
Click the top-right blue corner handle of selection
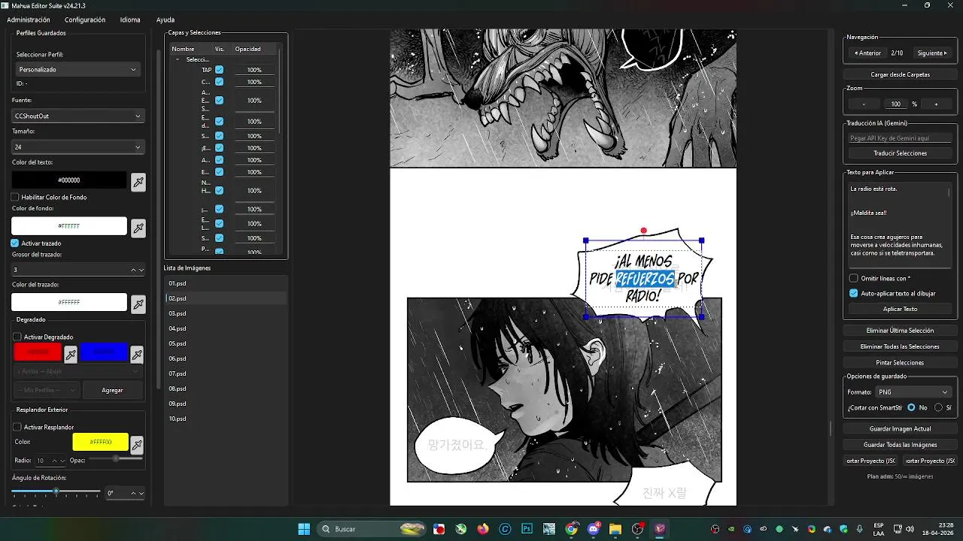701,240
